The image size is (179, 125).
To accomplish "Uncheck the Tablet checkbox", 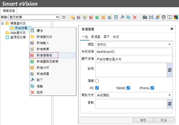I will click(x=128, y=88).
